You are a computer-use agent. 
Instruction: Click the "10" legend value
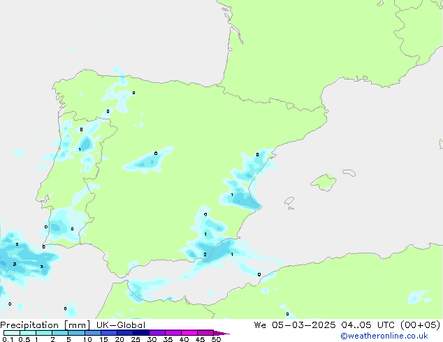(x=87, y=339)
